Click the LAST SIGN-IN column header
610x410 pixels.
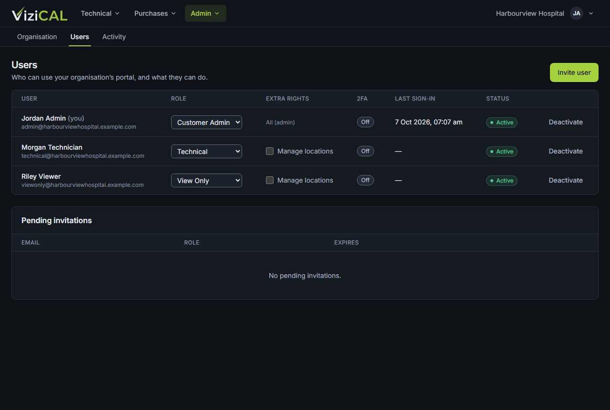click(x=415, y=99)
